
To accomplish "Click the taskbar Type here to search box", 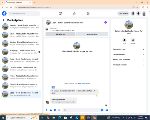I will [x=22, y=118].
